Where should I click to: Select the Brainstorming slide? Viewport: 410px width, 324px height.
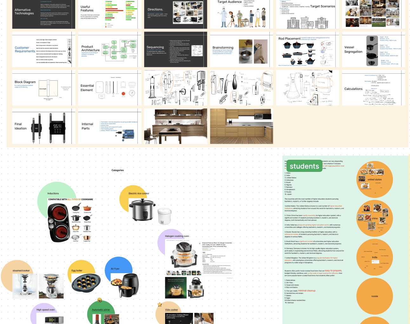[x=241, y=49]
